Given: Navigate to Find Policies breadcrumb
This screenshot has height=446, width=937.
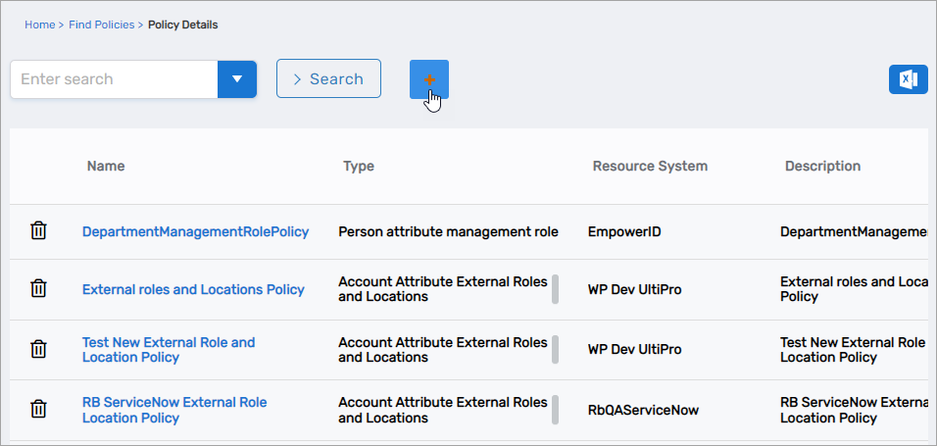Looking at the screenshot, I should point(102,25).
